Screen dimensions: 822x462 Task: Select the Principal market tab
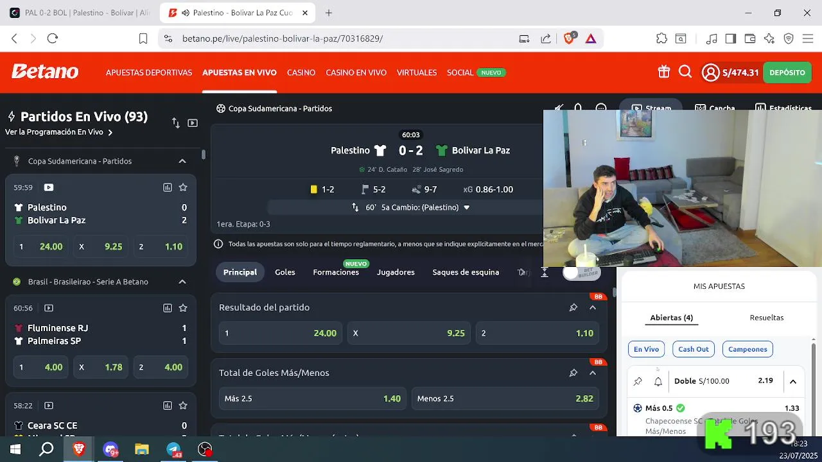pyautogui.click(x=240, y=272)
